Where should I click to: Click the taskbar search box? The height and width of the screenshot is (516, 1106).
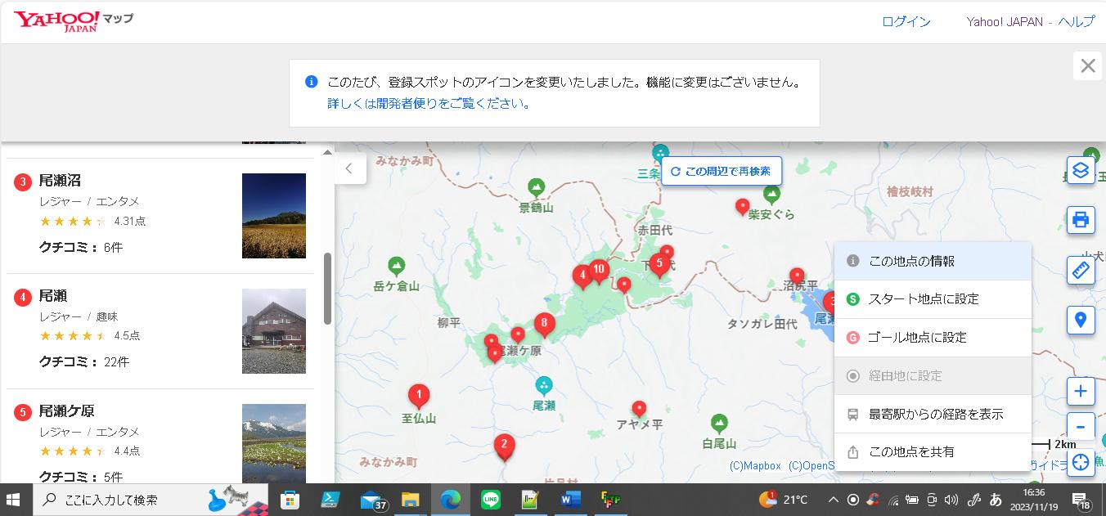click(151, 499)
